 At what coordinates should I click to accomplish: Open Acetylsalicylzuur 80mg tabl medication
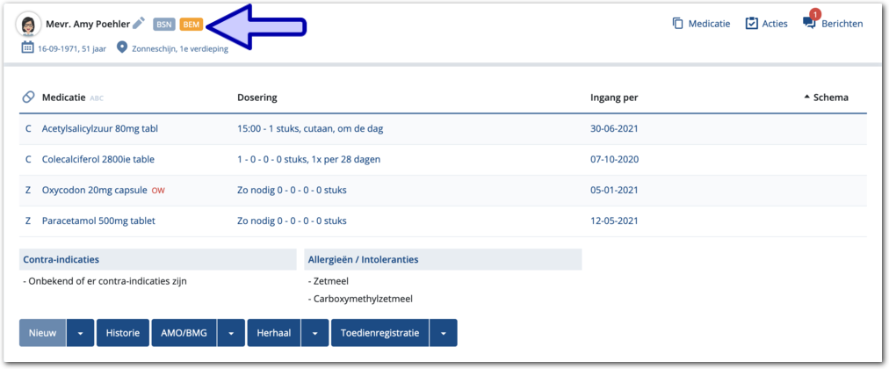pos(99,128)
